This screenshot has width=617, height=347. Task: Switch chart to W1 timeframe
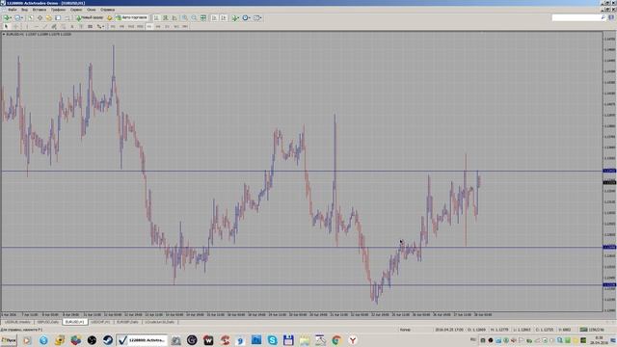(176, 26)
